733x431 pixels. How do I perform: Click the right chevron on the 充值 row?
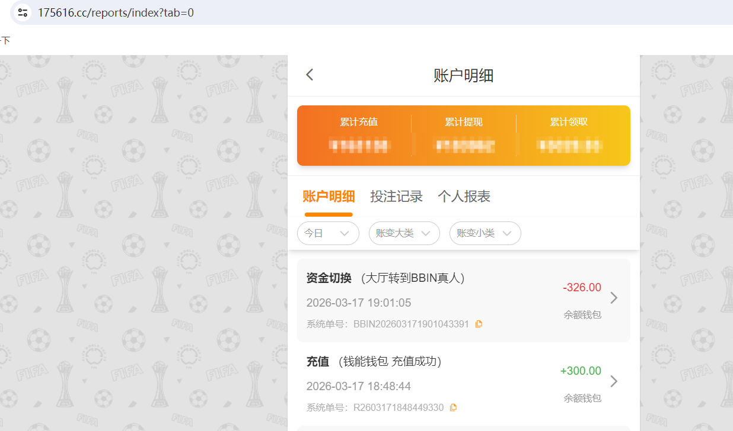(x=613, y=381)
